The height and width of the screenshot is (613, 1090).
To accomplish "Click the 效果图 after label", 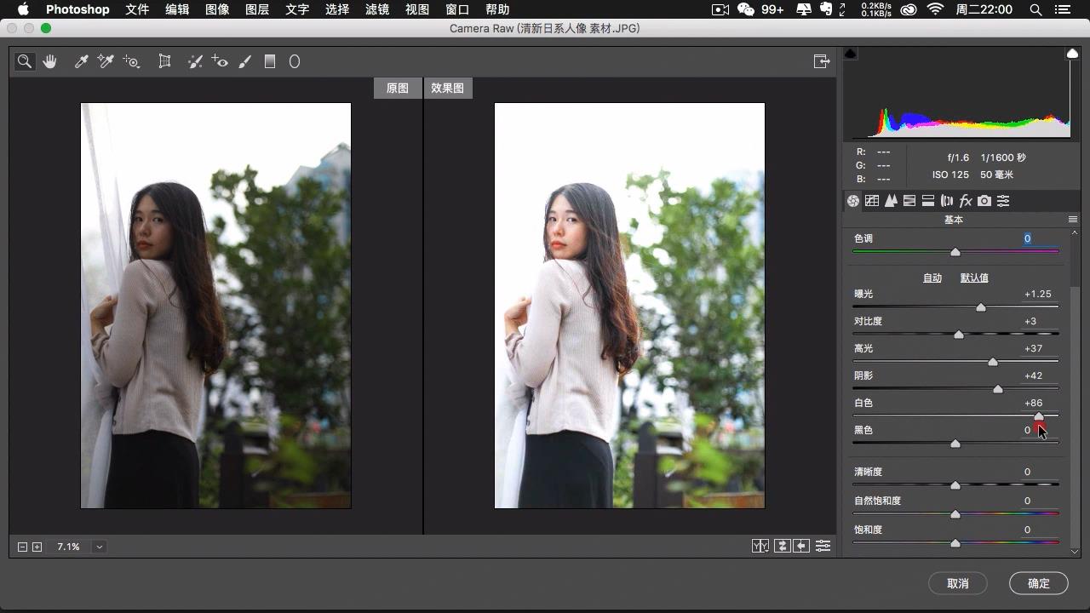I will [x=448, y=88].
